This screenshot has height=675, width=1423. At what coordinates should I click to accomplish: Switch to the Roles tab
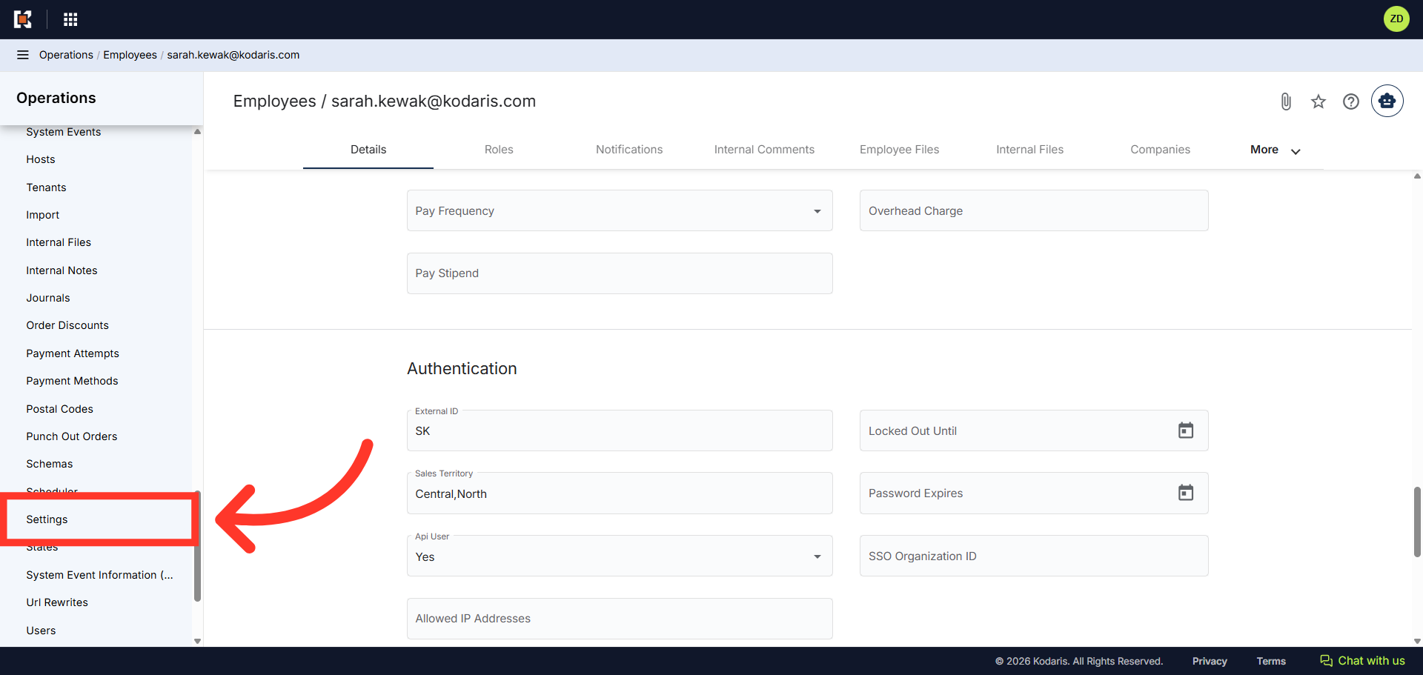(499, 150)
